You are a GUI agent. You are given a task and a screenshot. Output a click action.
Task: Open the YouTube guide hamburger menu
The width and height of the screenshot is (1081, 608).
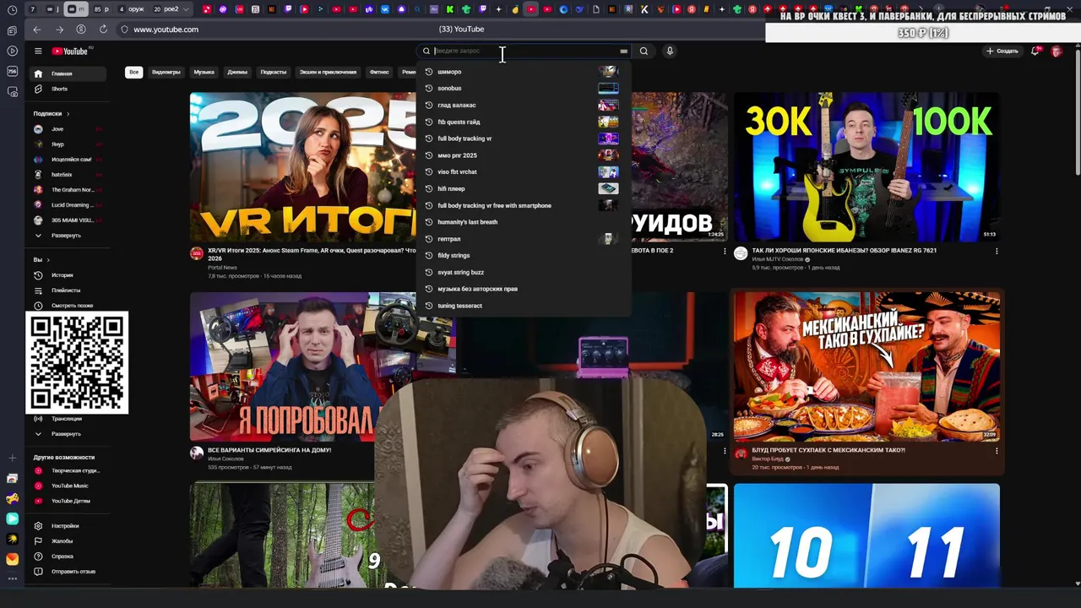(x=38, y=52)
